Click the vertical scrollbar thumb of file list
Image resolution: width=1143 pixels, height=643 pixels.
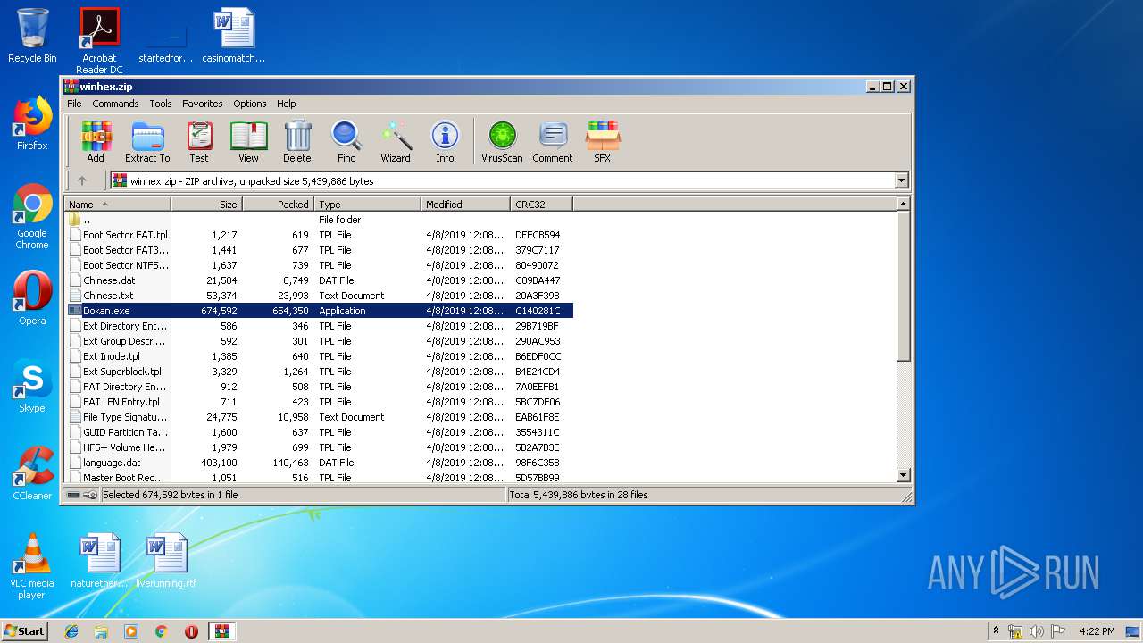pyautogui.click(x=903, y=287)
